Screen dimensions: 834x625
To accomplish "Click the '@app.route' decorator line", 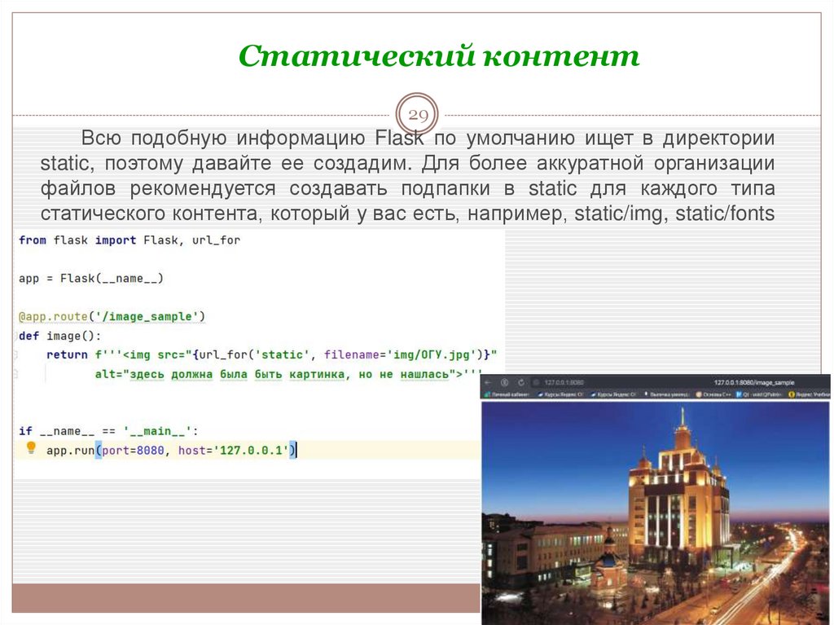I will 112,316.
